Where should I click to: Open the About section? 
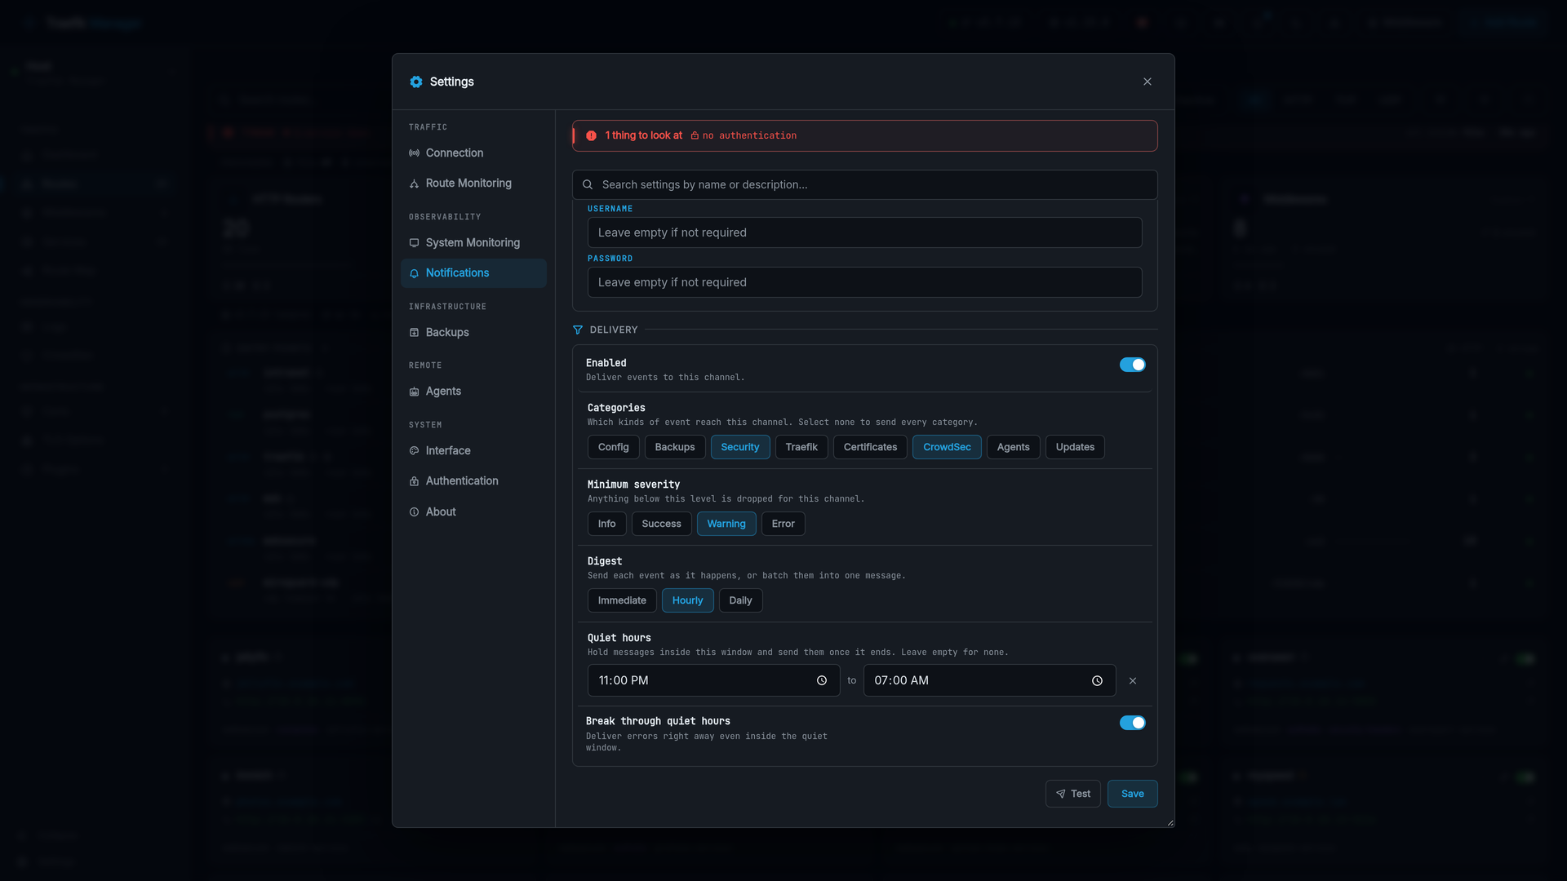[x=473, y=511]
